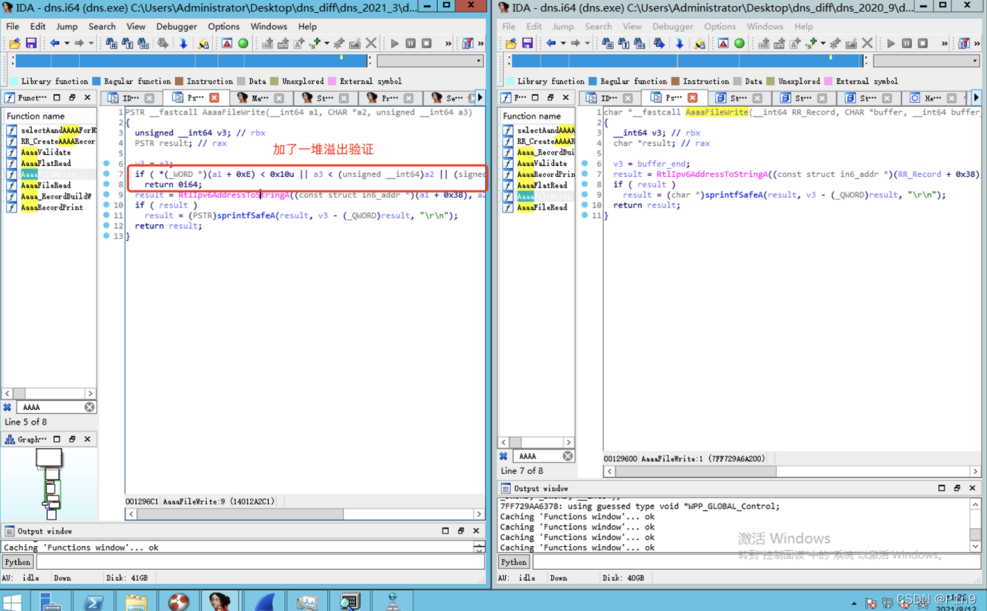
Task: Click immediate-value search binoculars in left IDA toolbar
Action: click(x=111, y=43)
